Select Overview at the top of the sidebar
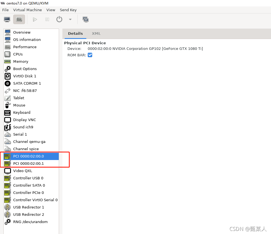This screenshot has height=234, width=271. point(22,32)
